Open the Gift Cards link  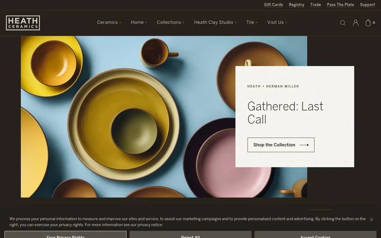pos(274,5)
